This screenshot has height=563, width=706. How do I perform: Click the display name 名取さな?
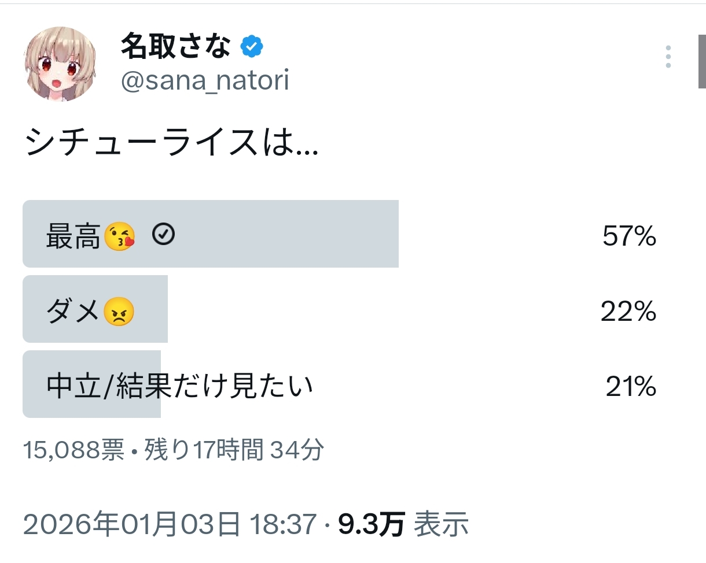[175, 46]
